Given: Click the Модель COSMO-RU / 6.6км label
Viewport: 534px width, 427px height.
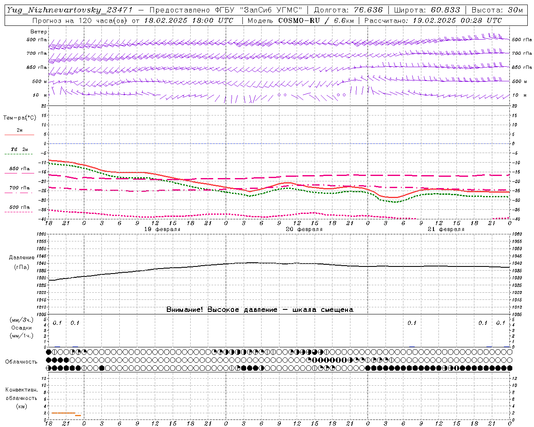Looking at the screenshot, I should [x=301, y=20].
